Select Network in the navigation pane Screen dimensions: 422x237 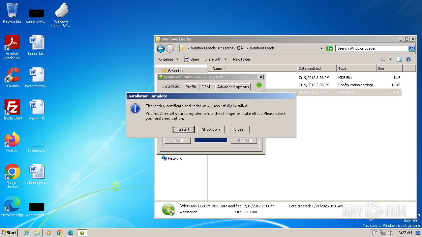[x=172, y=158]
